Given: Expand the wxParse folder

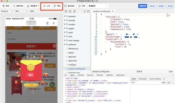Looking at the screenshot, I should 65,44.
